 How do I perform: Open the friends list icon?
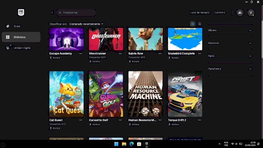pyautogui.click(x=240, y=12)
